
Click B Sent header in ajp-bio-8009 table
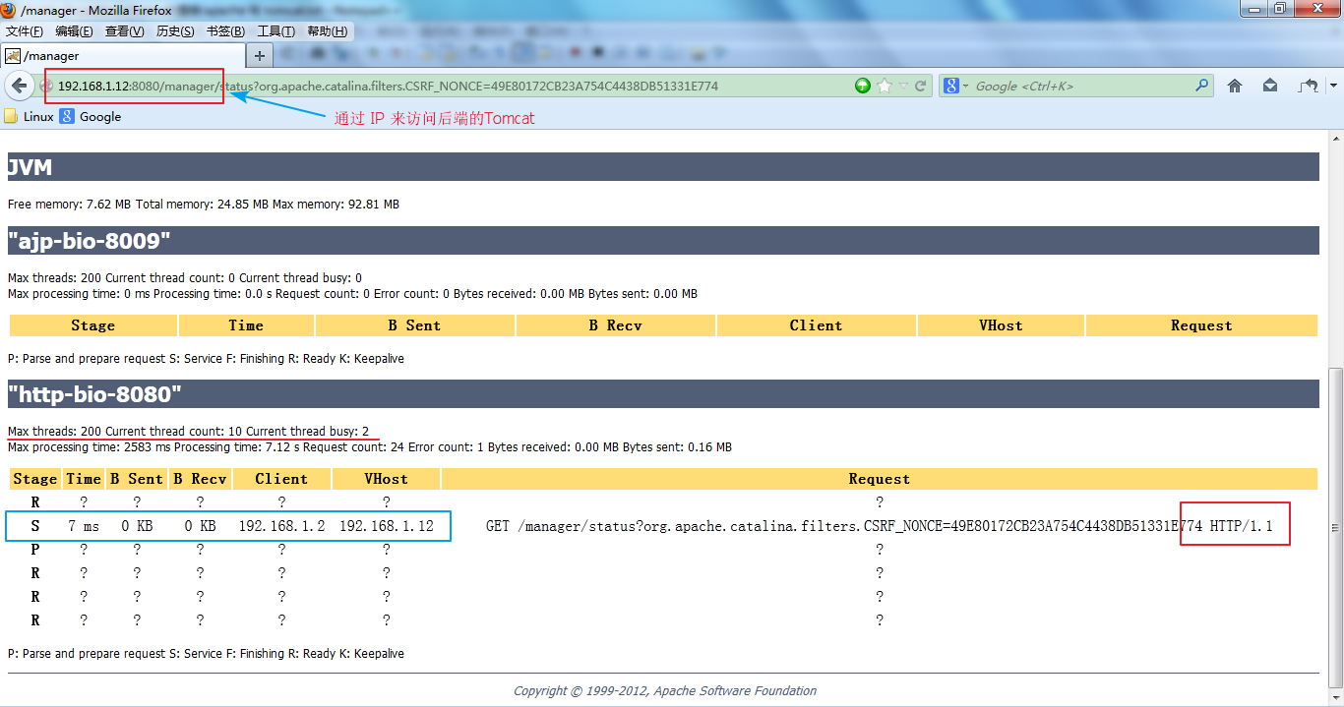(x=414, y=325)
